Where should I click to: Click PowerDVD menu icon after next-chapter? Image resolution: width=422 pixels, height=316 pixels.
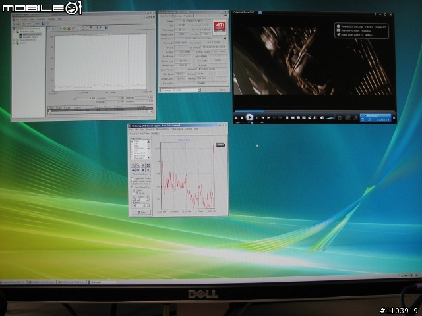click(287, 118)
